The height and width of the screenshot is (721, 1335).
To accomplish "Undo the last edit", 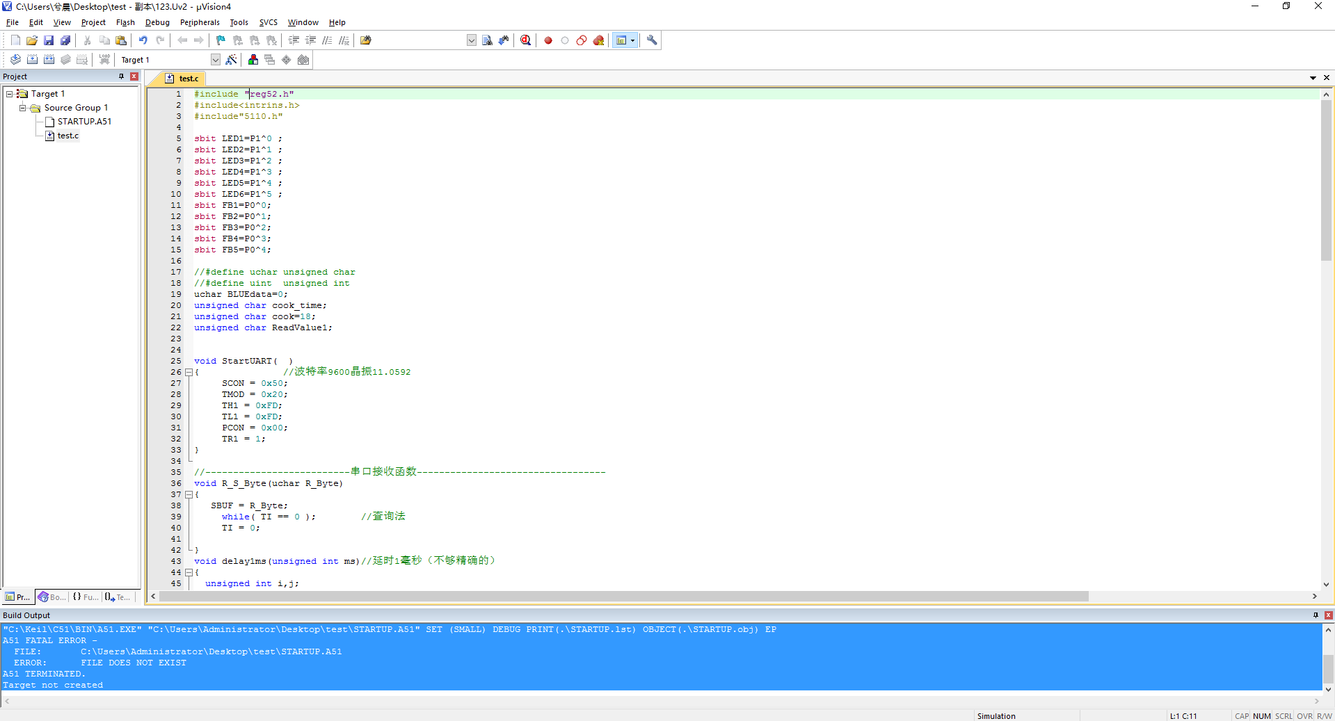I will coord(143,40).
